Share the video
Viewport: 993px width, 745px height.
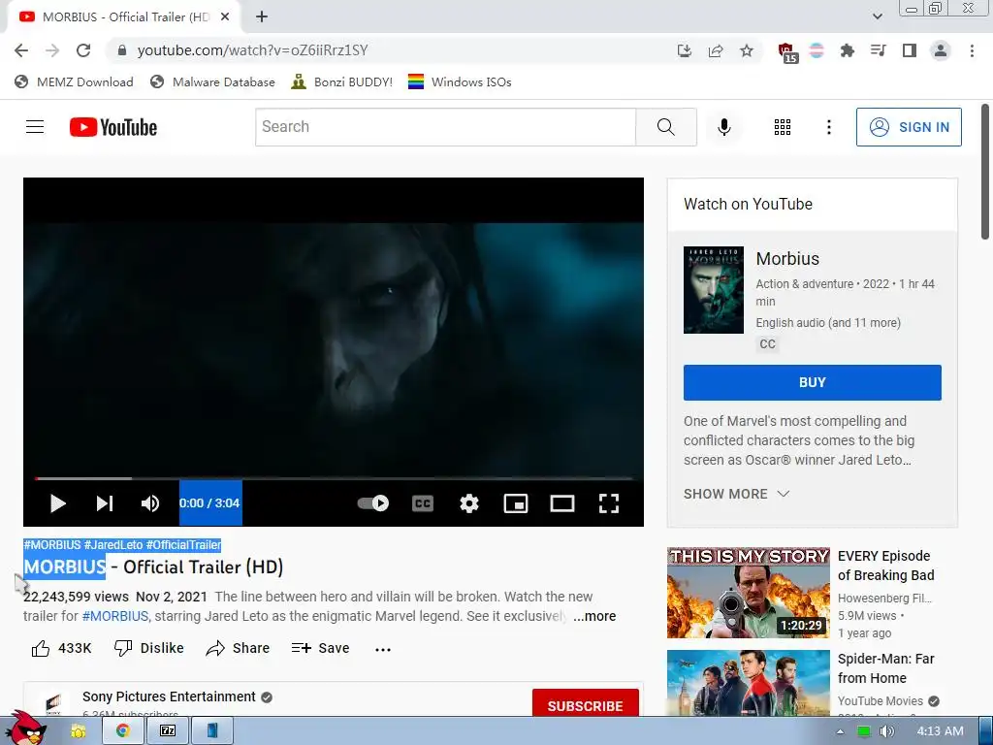click(238, 648)
